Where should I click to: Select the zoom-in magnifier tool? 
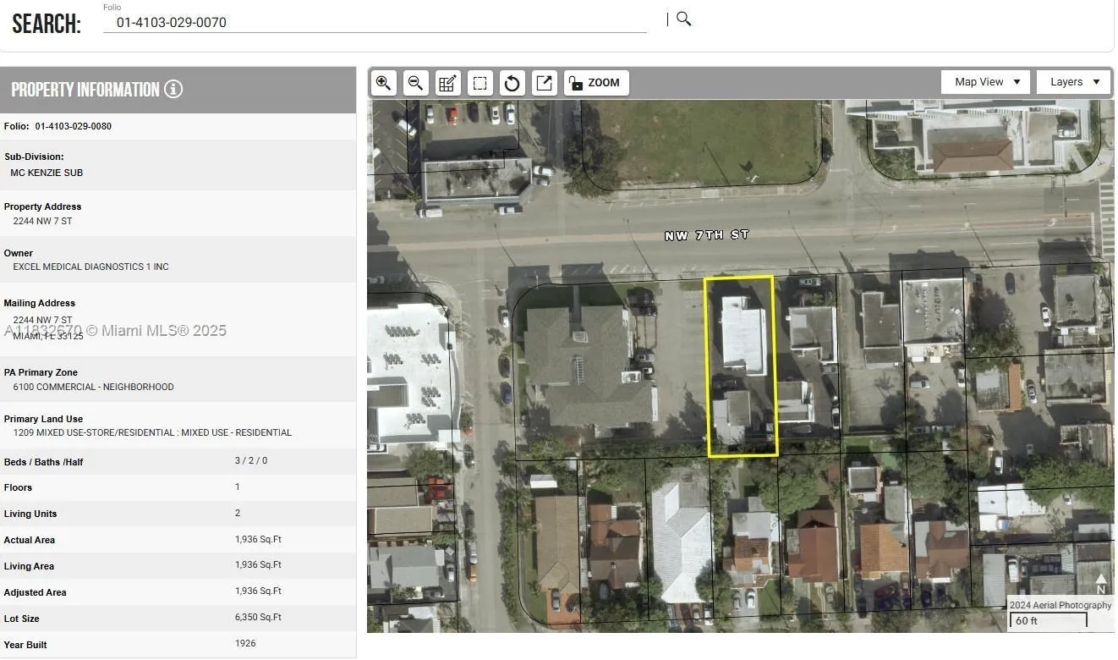coord(383,82)
